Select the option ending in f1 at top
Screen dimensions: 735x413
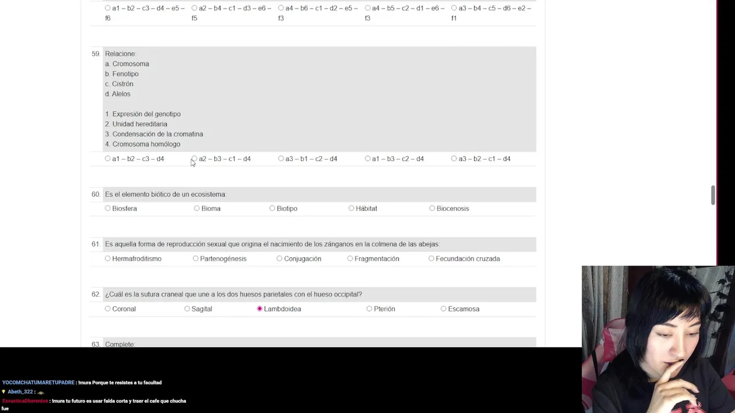(454, 8)
